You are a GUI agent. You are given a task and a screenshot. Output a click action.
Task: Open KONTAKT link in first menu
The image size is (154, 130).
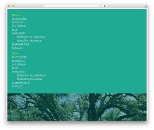click(x=17, y=48)
